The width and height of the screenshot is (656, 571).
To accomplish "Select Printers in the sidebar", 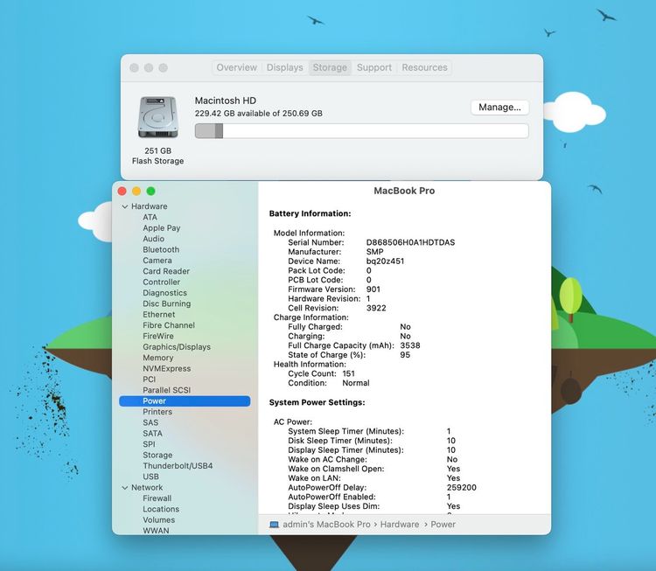I will coord(157,412).
